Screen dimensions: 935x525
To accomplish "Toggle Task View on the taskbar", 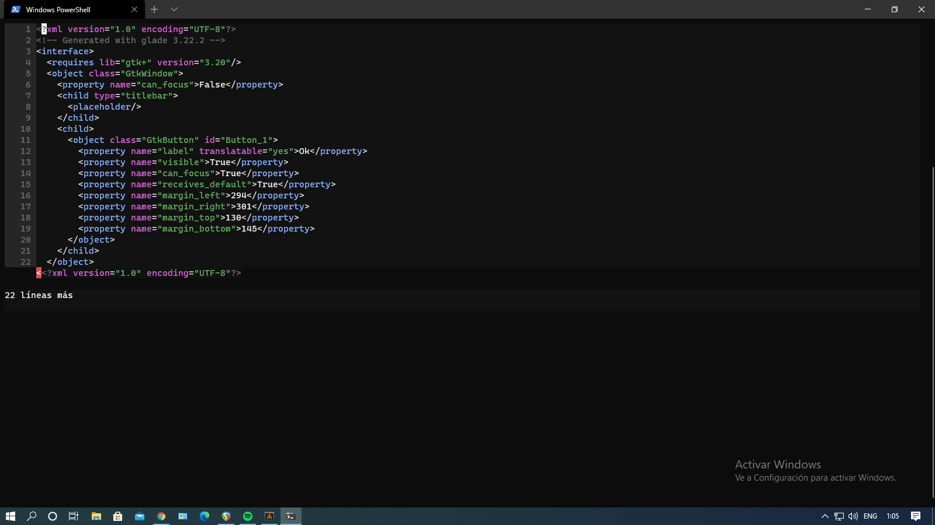I will pyautogui.click(x=72, y=516).
